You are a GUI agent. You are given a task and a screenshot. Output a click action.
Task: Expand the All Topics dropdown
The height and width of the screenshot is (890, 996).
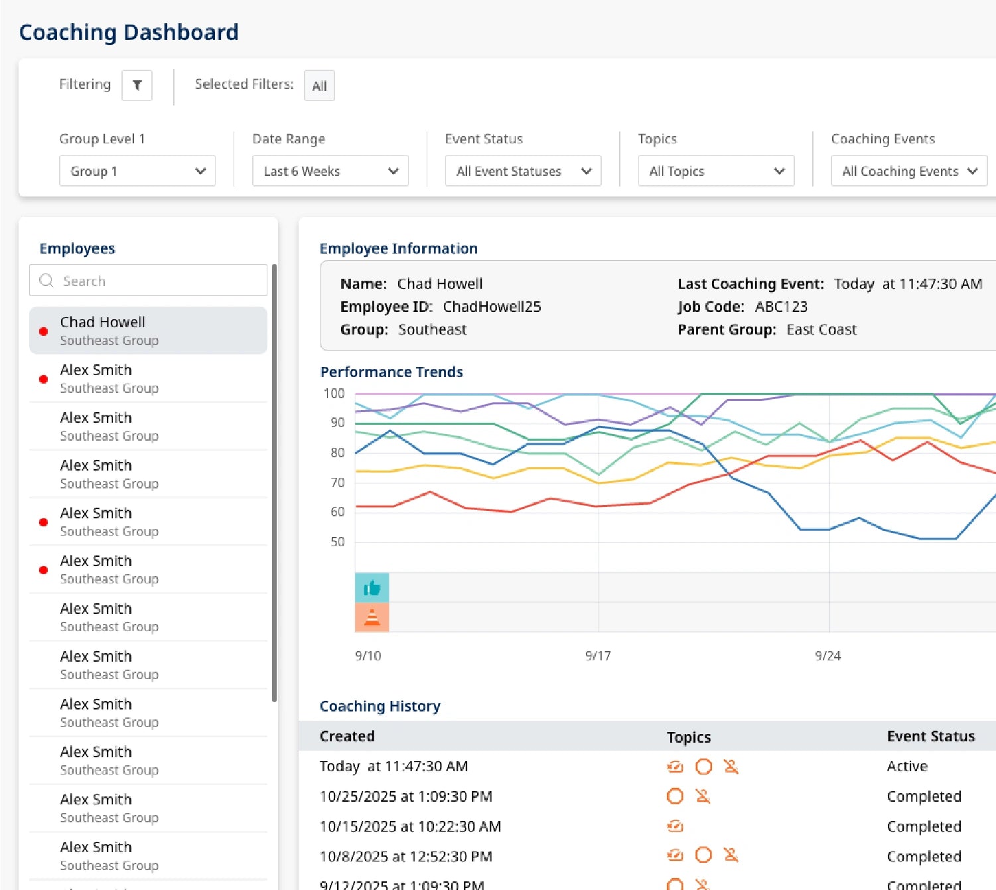716,171
